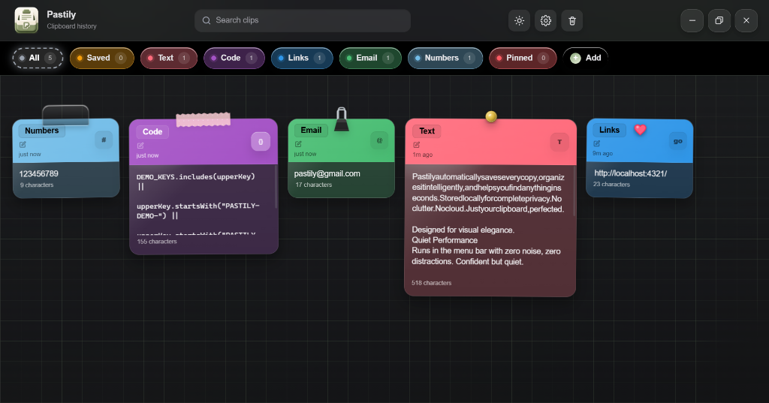Viewport: 769px width, 403px height.
Task: Click the binder clip on Email card
Action: tap(342, 119)
